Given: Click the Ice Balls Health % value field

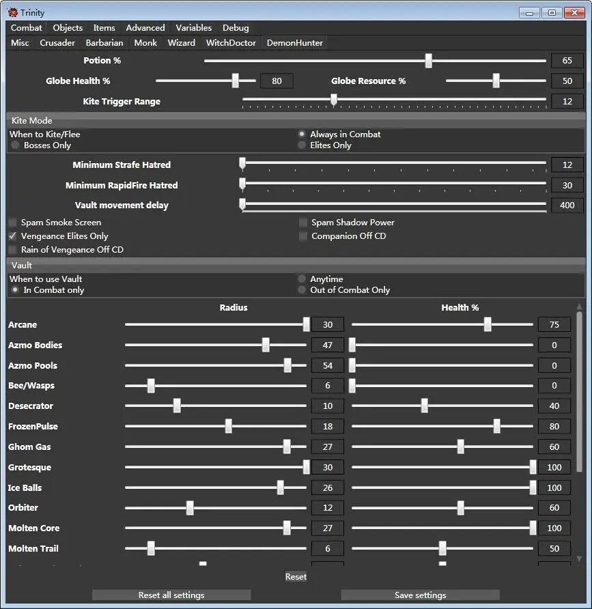Looking at the screenshot, I should click(554, 488).
